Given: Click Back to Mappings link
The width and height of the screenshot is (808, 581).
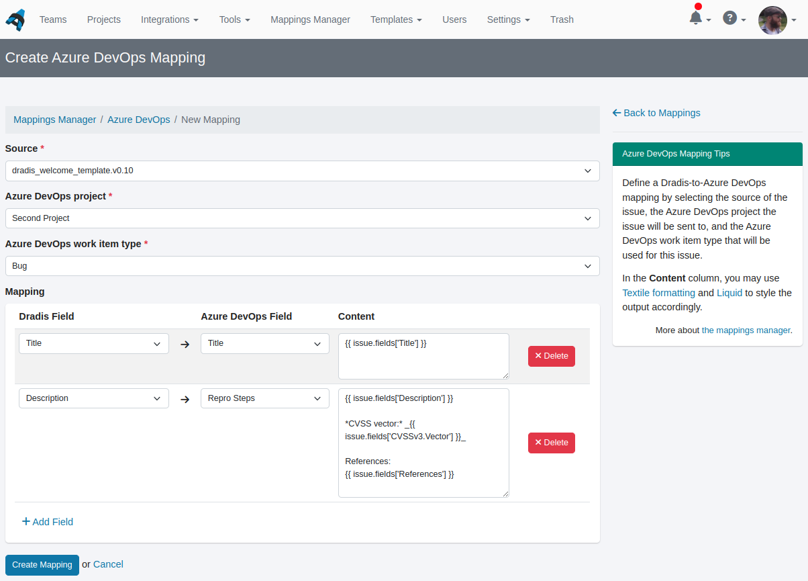Looking at the screenshot, I should [656, 113].
